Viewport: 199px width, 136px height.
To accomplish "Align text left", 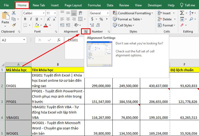I will pyautogui.click(x=62, y=19).
